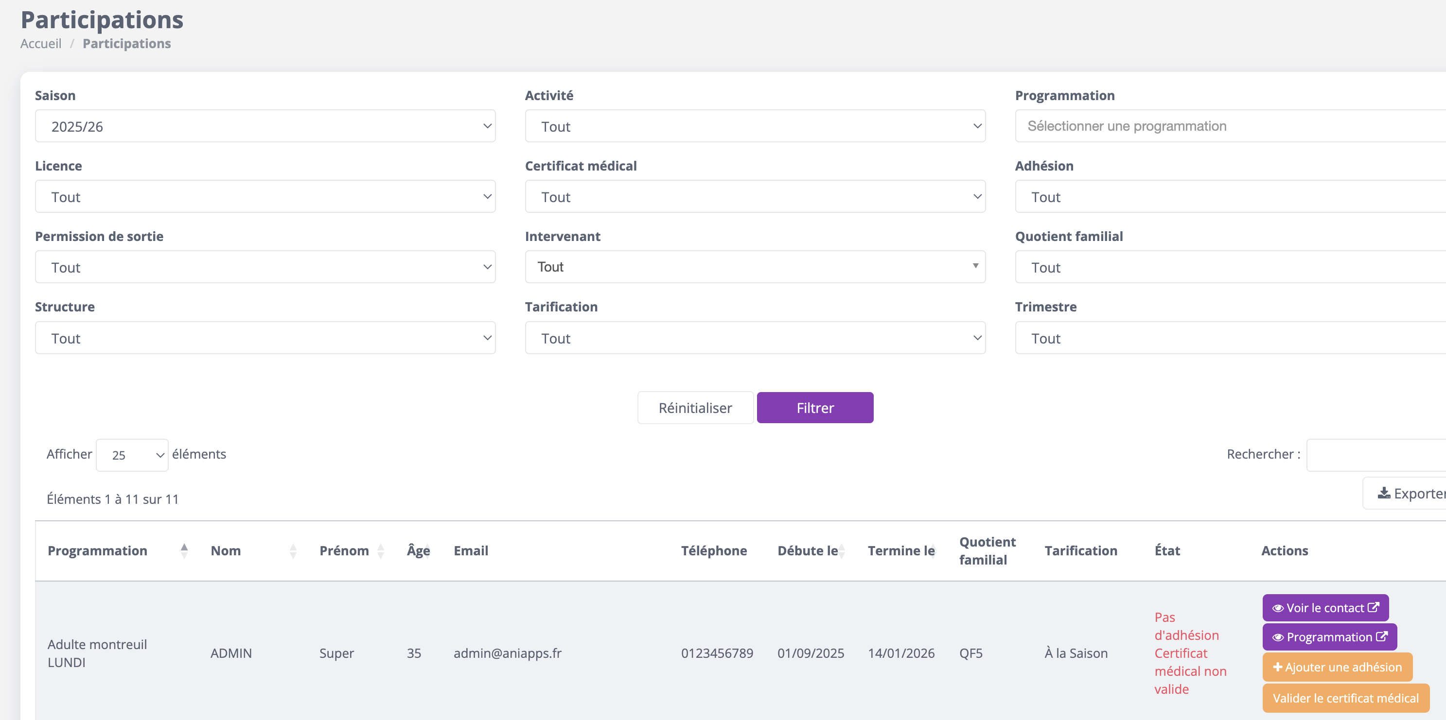Click the Participations breadcrumb item

click(x=126, y=44)
